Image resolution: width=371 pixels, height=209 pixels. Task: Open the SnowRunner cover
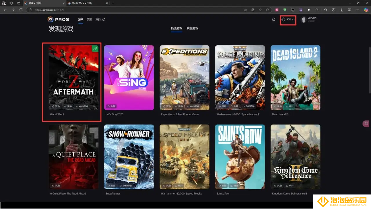click(x=129, y=157)
